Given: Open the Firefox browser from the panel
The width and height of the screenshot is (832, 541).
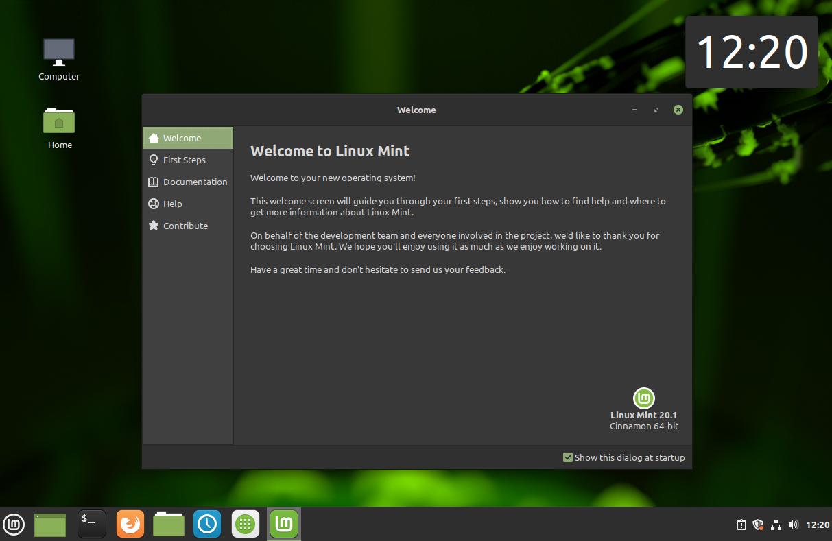Looking at the screenshot, I should (x=130, y=525).
